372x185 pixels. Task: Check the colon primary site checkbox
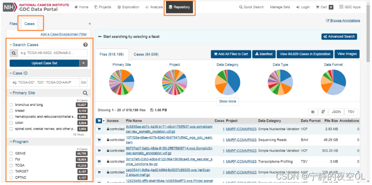[x=11, y=123]
